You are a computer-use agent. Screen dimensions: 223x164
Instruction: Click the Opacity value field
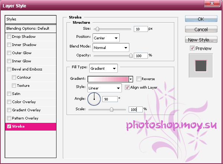click(x=140, y=56)
